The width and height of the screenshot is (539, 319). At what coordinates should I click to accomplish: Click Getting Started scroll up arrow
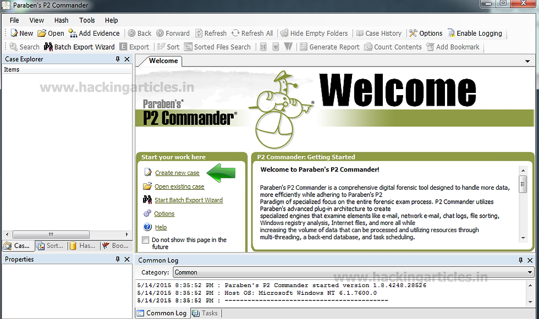point(523,170)
